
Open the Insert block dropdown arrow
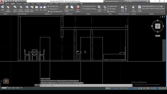coord(2,11)
